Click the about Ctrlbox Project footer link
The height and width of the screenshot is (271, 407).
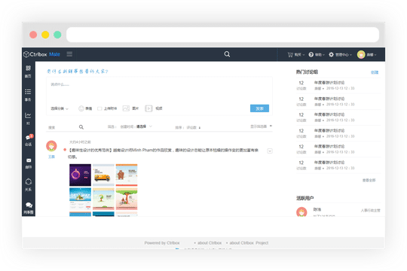tap(249, 242)
